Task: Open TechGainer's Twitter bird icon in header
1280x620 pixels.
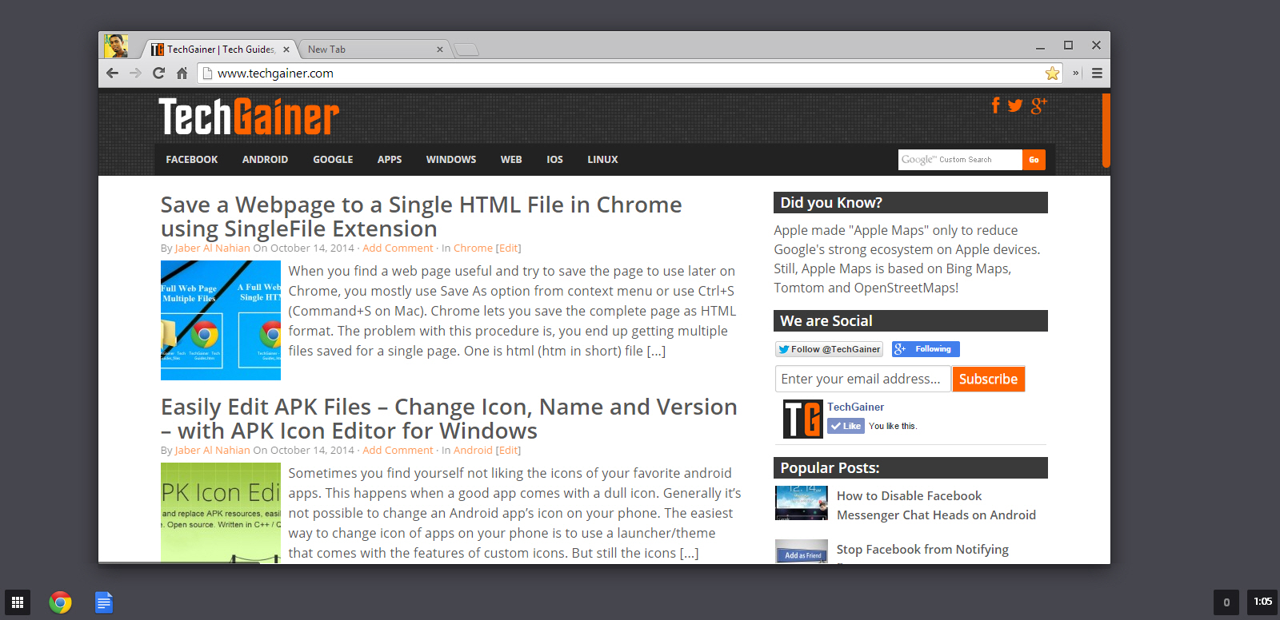Action: pyautogui.click(x=1015, y=105)
